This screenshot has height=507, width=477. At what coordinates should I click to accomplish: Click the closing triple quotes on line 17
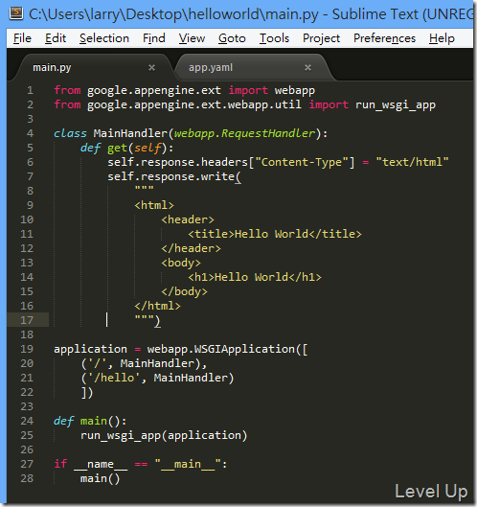[144, 318]
